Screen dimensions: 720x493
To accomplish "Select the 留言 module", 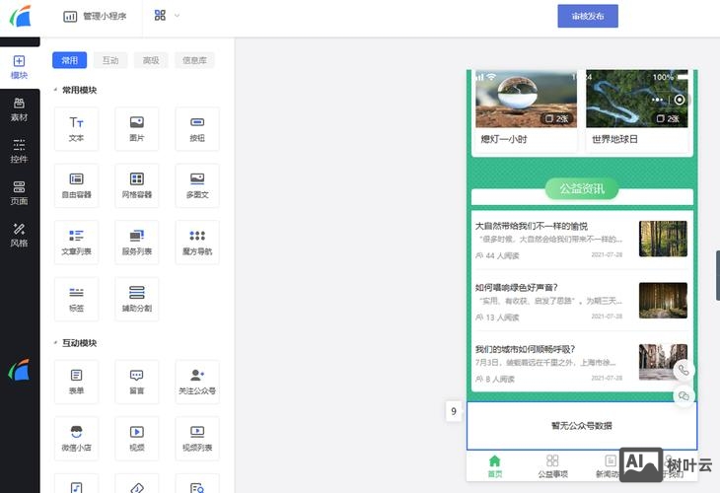I will [x=137, y=382].
